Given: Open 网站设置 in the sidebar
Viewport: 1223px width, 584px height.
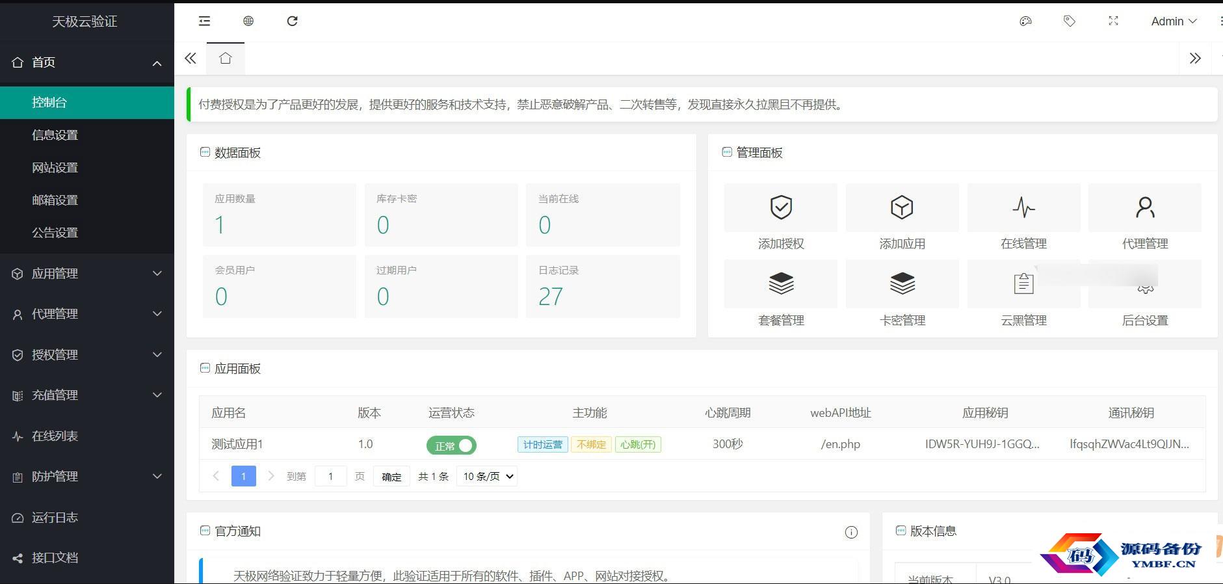Looking at the screenshot, I should click(x=87, y=167).
